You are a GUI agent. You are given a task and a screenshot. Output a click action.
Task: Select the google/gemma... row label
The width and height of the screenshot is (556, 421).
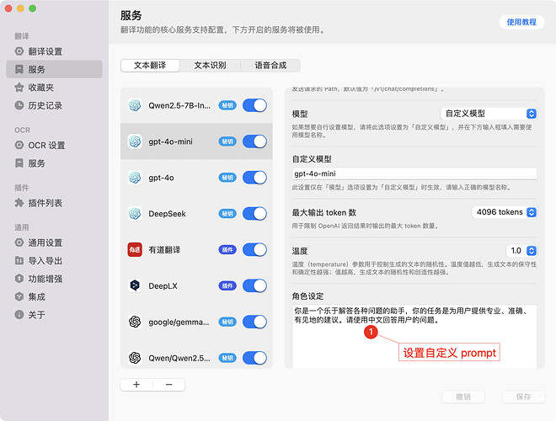[179, 322]
